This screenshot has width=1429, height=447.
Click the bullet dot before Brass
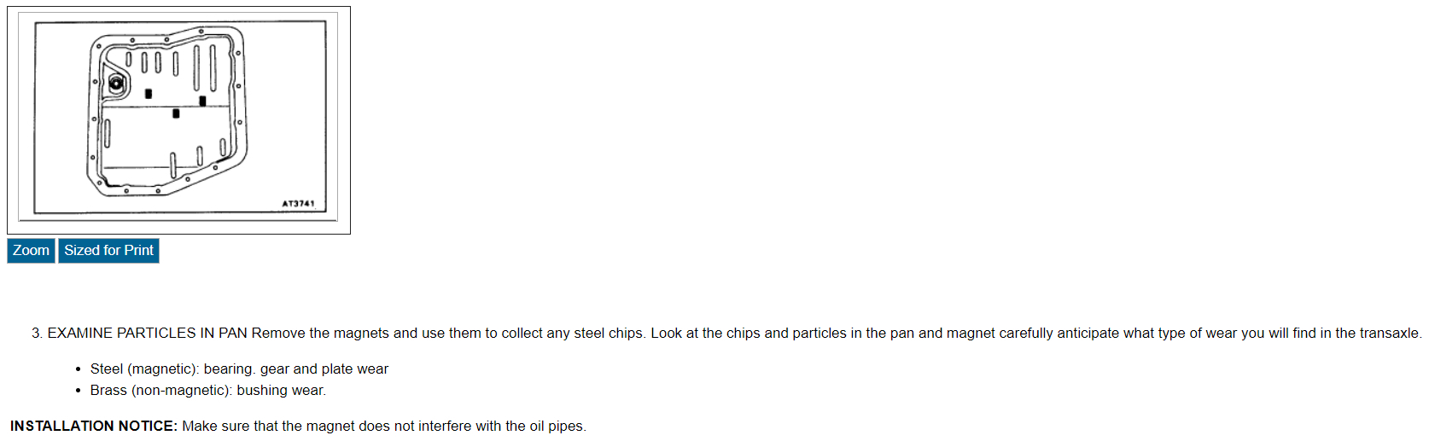tap(78, 391)
